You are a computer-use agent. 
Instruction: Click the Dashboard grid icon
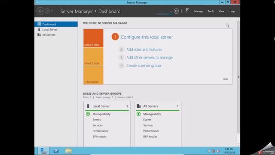coord(39,24)
